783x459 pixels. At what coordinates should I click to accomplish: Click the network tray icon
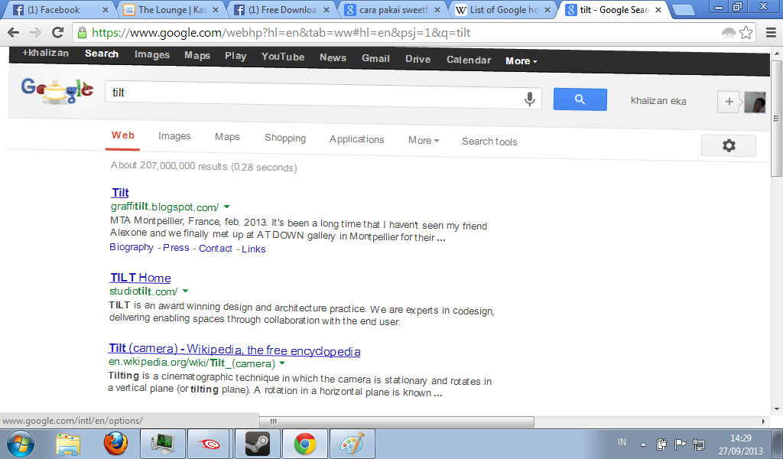pyautogui.click(x=699, y=444)
